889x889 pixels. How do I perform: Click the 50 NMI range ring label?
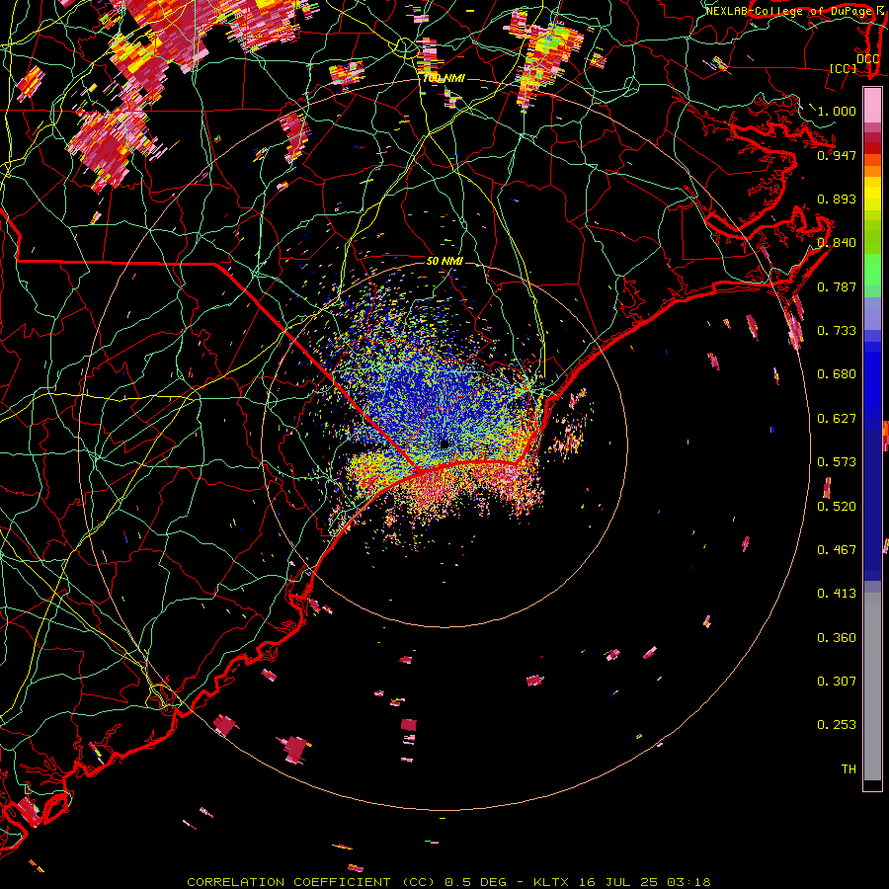444,261
